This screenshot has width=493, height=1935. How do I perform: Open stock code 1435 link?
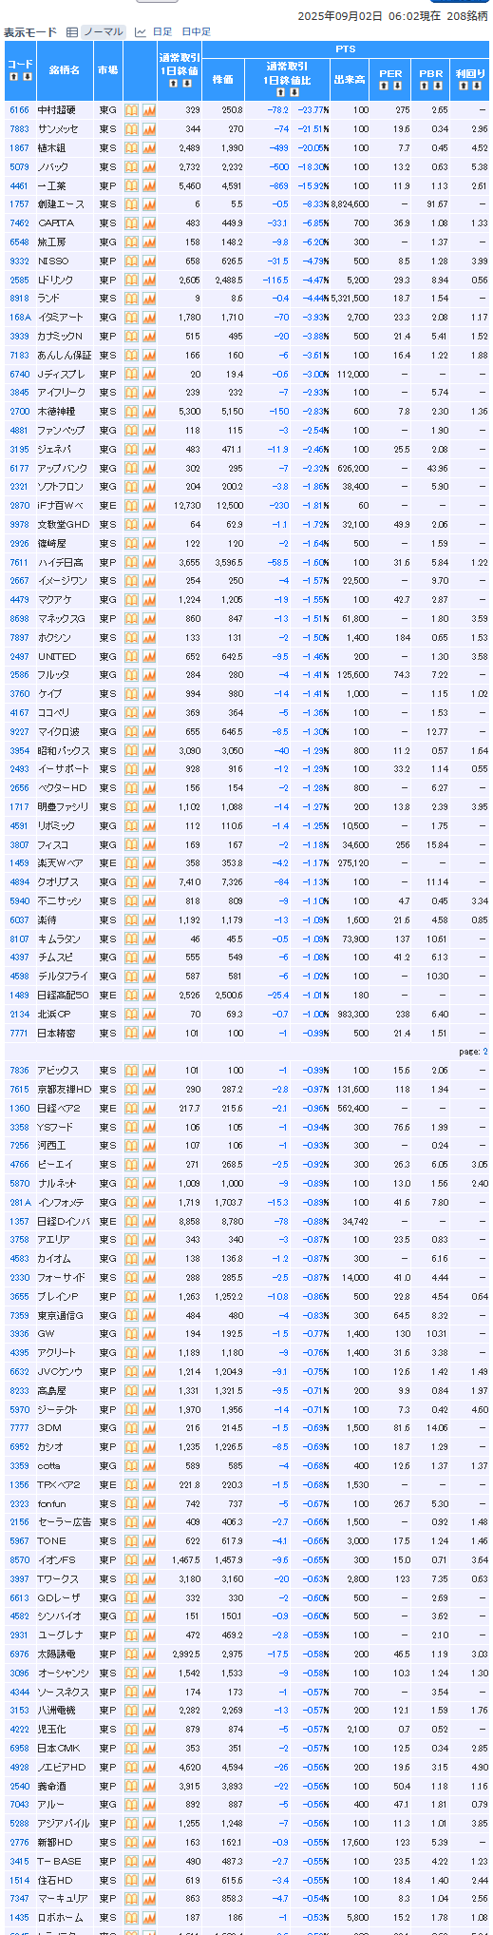(x=19, y=1918)
